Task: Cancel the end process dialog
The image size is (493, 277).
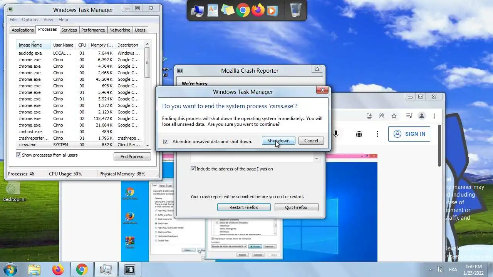Action: pyautogui.click(x=311, y=141)
